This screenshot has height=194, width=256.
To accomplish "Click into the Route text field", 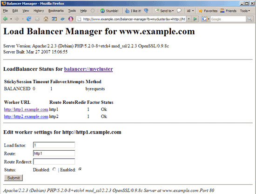I will (x=54, y=153).
